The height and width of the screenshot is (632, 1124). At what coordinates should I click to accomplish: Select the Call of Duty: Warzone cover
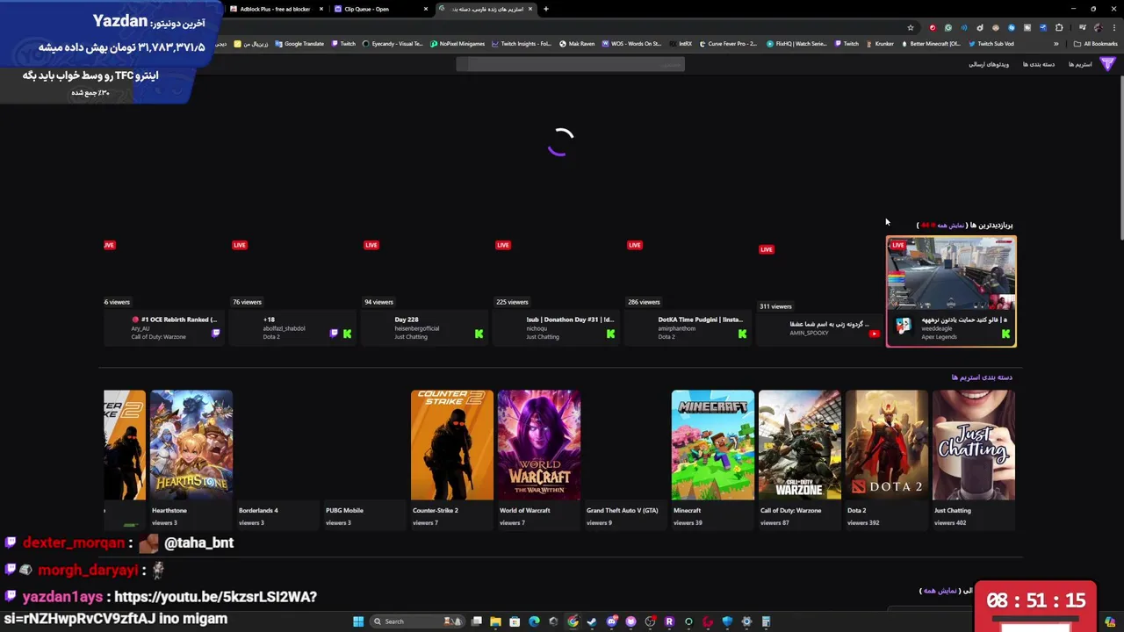[x=799, y=445]
